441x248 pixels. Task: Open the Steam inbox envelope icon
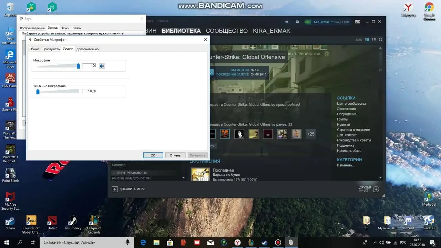(x=297, y=22)
